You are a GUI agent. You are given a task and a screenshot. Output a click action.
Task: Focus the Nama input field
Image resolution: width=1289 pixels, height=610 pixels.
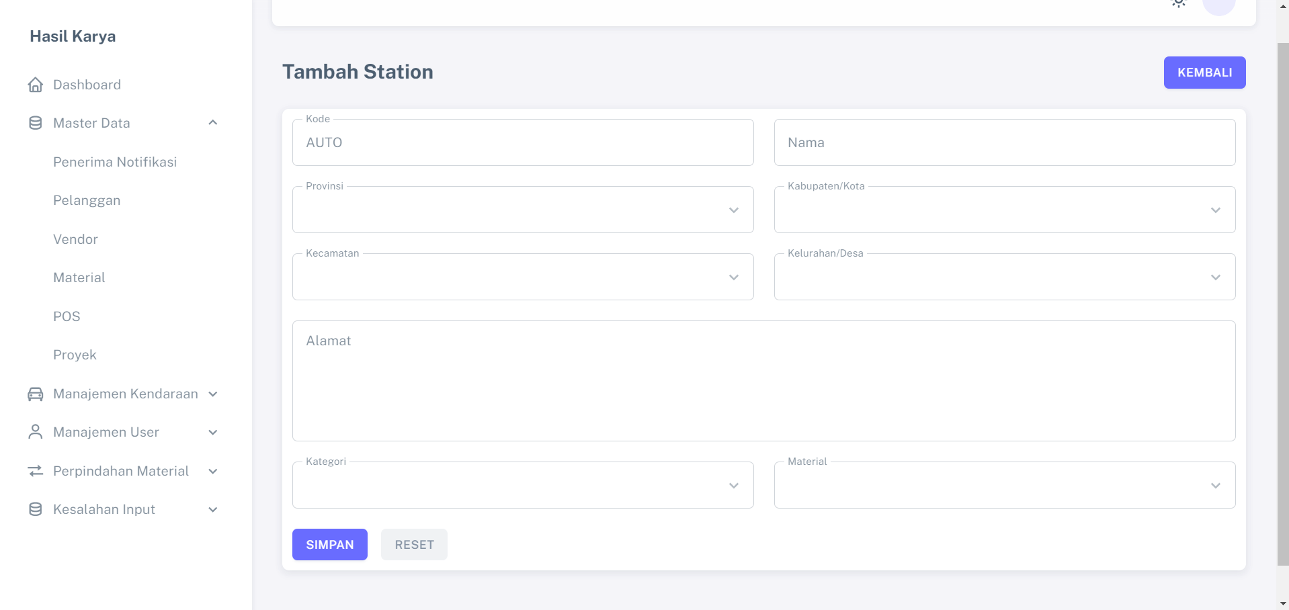pyautogui.click(x=1004, y=142)
